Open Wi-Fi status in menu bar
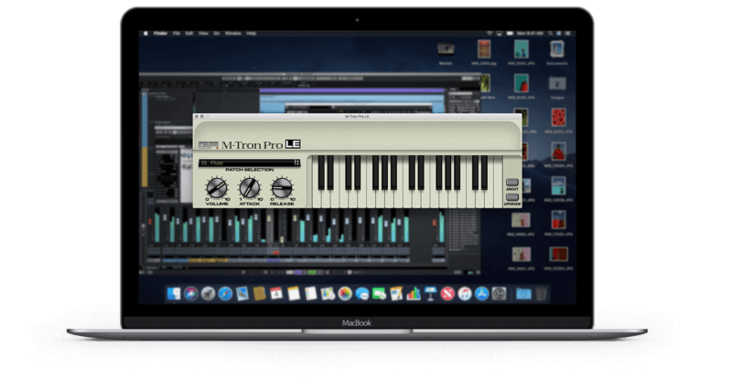This screenshot has height=390, width=732. (490, 34)
